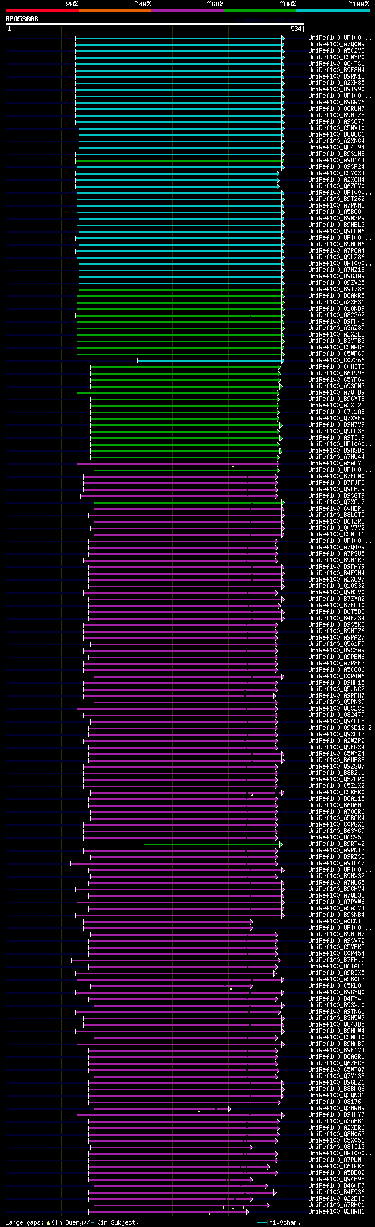Select label UniRef100_A9TNG1

coord(336,1011)
